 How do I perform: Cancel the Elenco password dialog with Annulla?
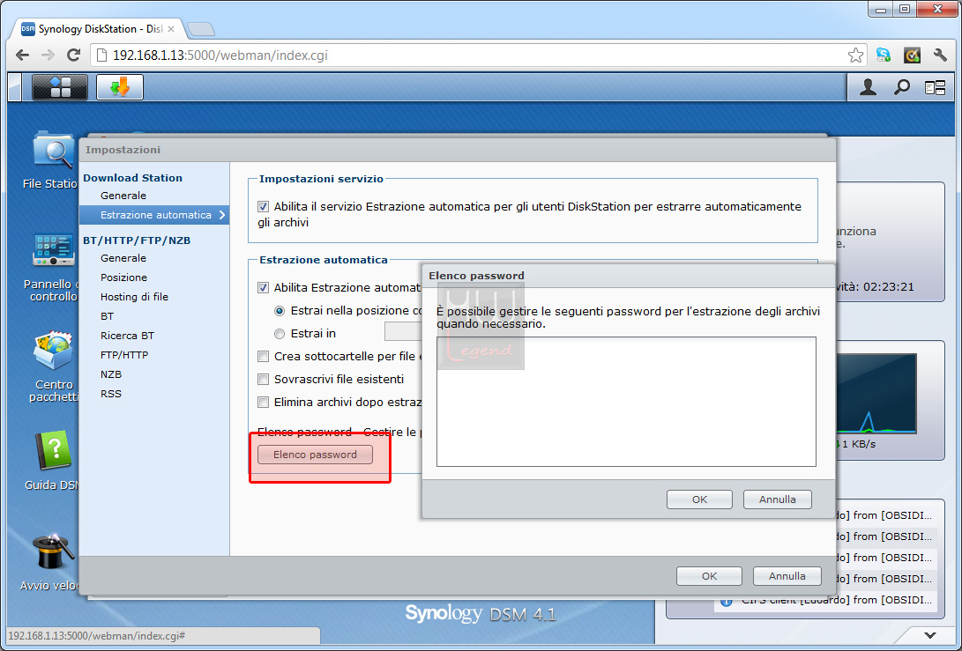778,499
